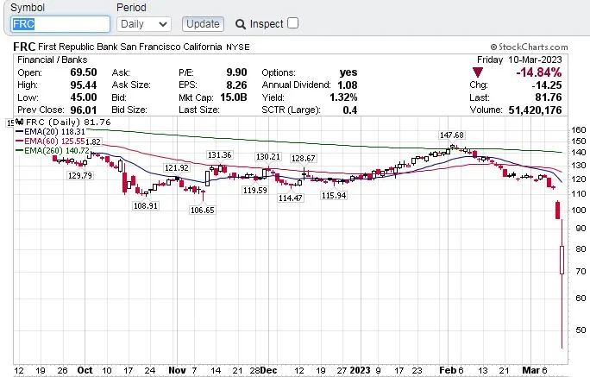
Task: Click the 147.68 price label
Action: (451, 135)
